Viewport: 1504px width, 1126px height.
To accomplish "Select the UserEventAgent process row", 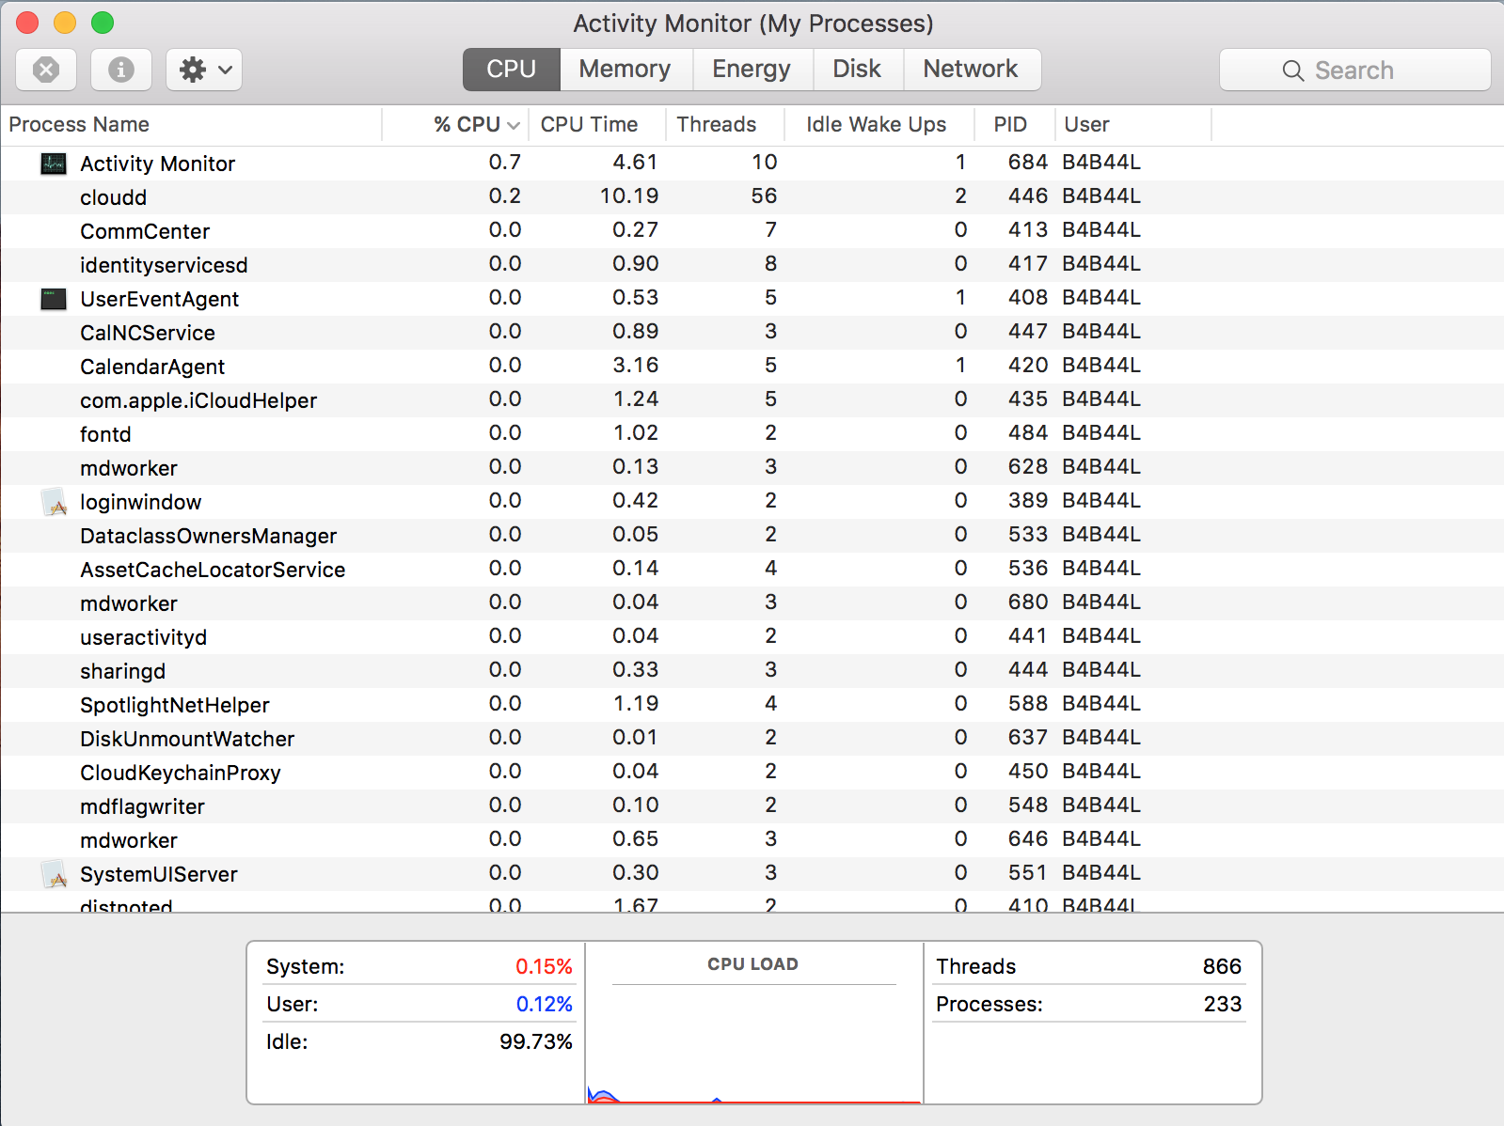I will click(x=752, y=299).
